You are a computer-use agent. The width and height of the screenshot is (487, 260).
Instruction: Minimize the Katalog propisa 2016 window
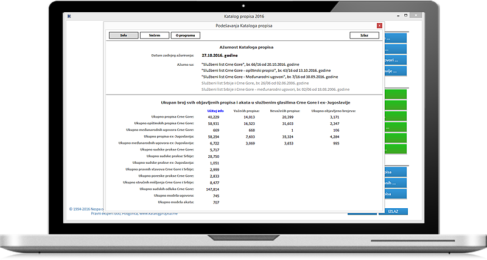398,16
